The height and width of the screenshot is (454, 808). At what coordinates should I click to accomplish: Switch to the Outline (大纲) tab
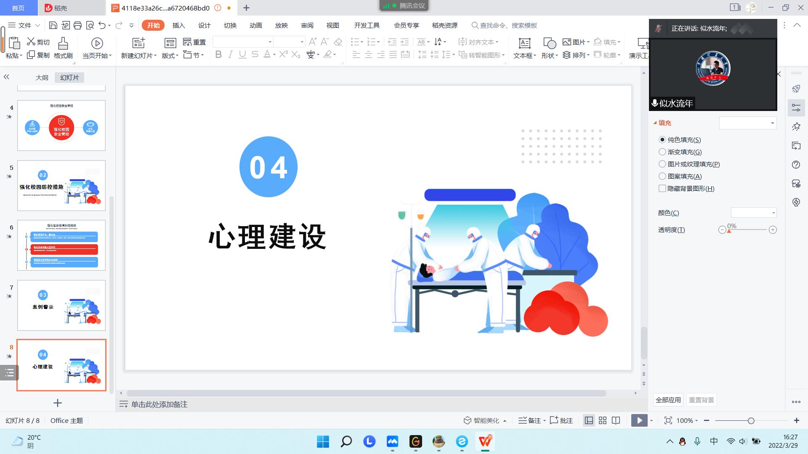pos(42,78)
